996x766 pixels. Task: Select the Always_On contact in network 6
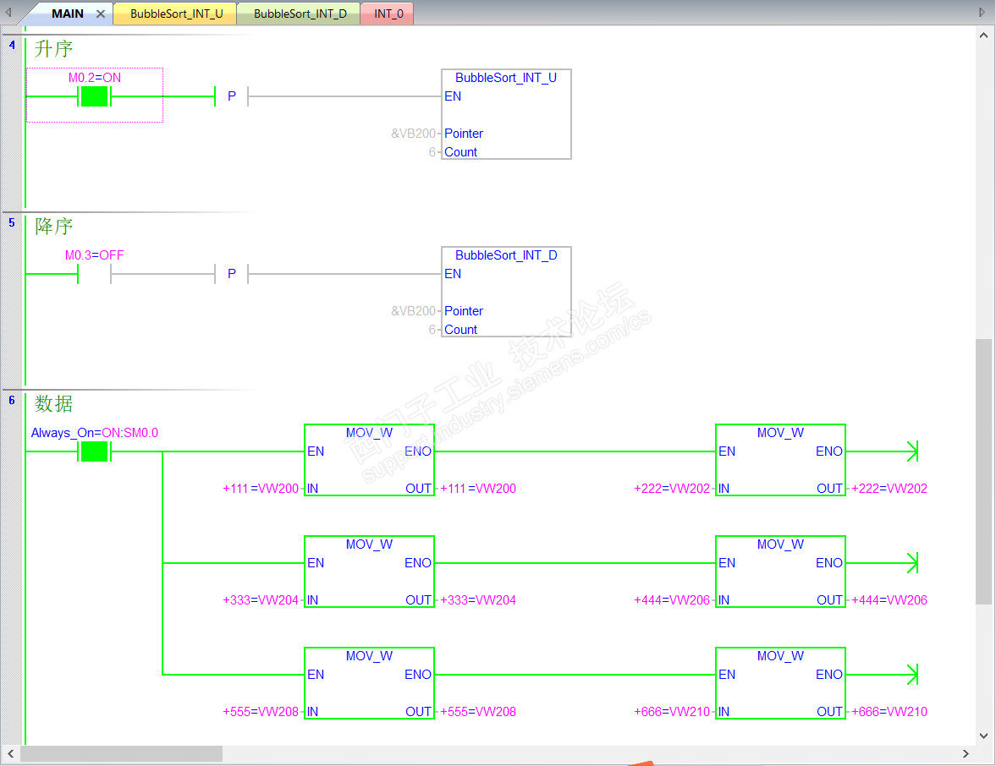pos(95,451)
